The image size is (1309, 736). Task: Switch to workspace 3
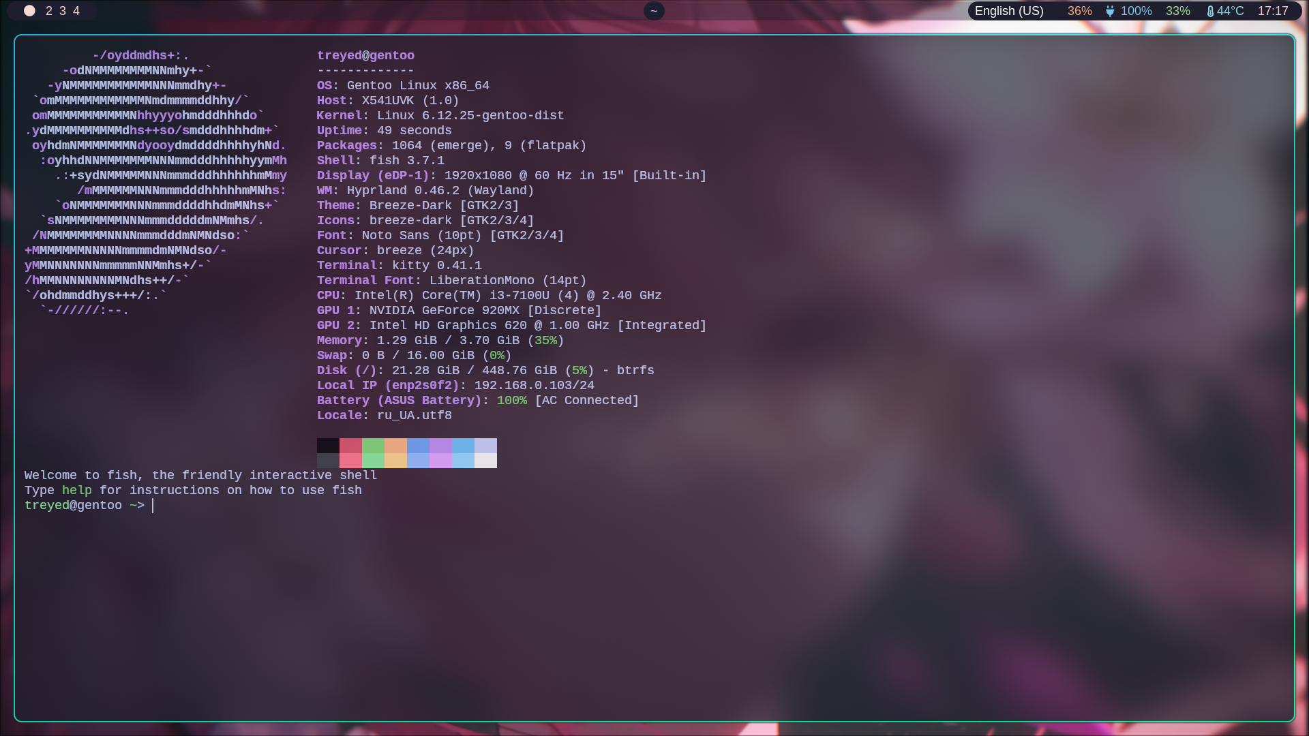[x=63, y=11]
